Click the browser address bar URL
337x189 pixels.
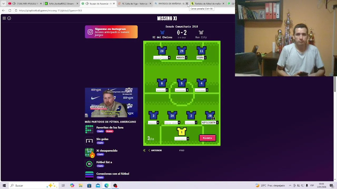[50, 10]
